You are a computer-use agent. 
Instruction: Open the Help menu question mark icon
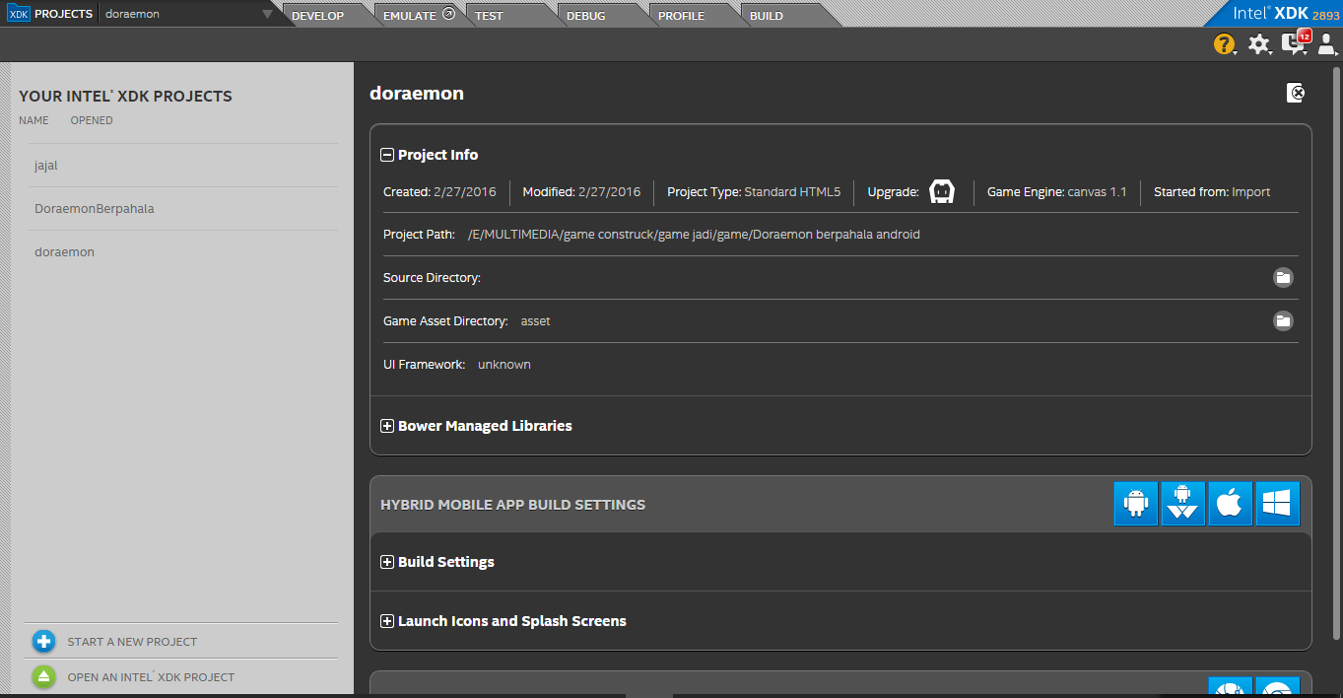coord(1224,44)
